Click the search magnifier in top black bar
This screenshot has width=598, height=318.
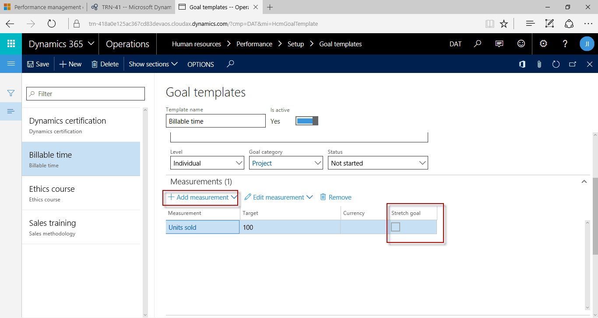(478, 44)
